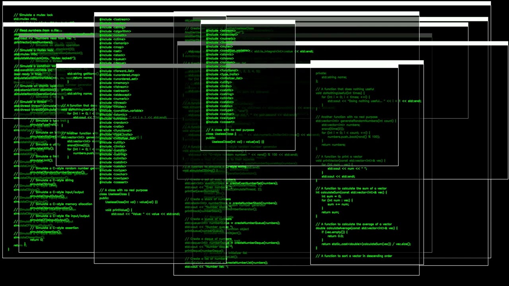Click '// A function to print a vector'
509x286 pixels.
click(339, 157)
